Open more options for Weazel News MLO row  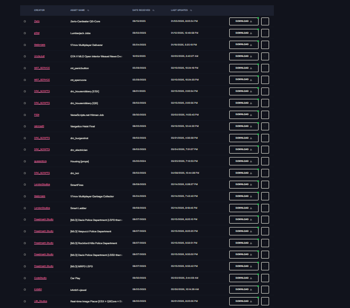pyautogui.click(x=265, y=56)
